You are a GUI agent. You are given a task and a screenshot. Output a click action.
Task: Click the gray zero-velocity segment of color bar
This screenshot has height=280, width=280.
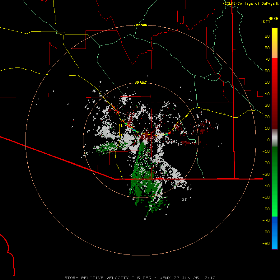click(275, 138)
